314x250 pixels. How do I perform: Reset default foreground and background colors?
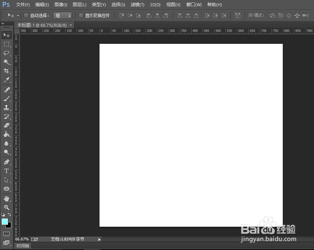[3, 215]
